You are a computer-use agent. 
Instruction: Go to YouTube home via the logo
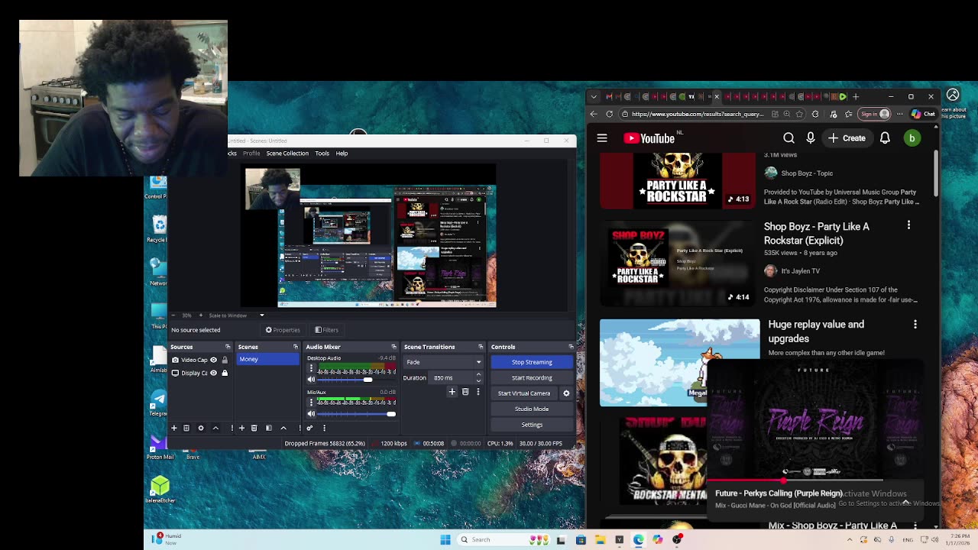pyautogui.click(x=649, y=138)
